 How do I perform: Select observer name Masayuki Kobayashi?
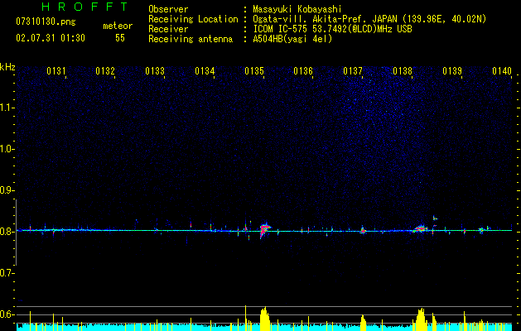(297, 9)
